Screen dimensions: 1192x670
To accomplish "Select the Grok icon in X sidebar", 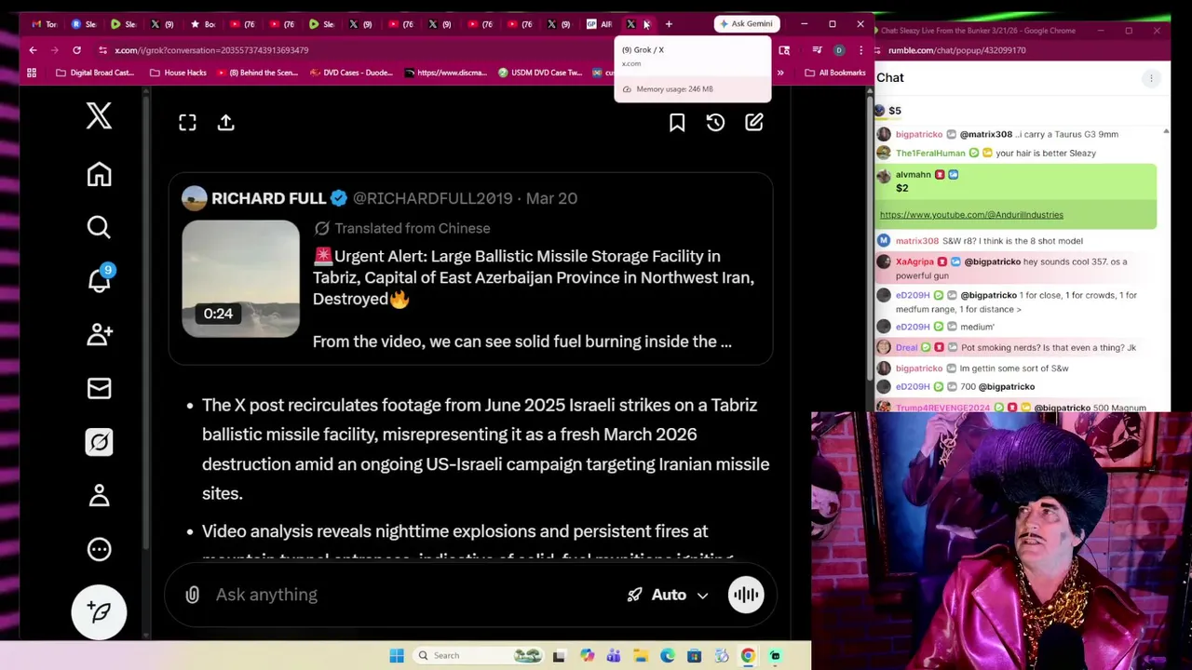I will tap(99, 442).
